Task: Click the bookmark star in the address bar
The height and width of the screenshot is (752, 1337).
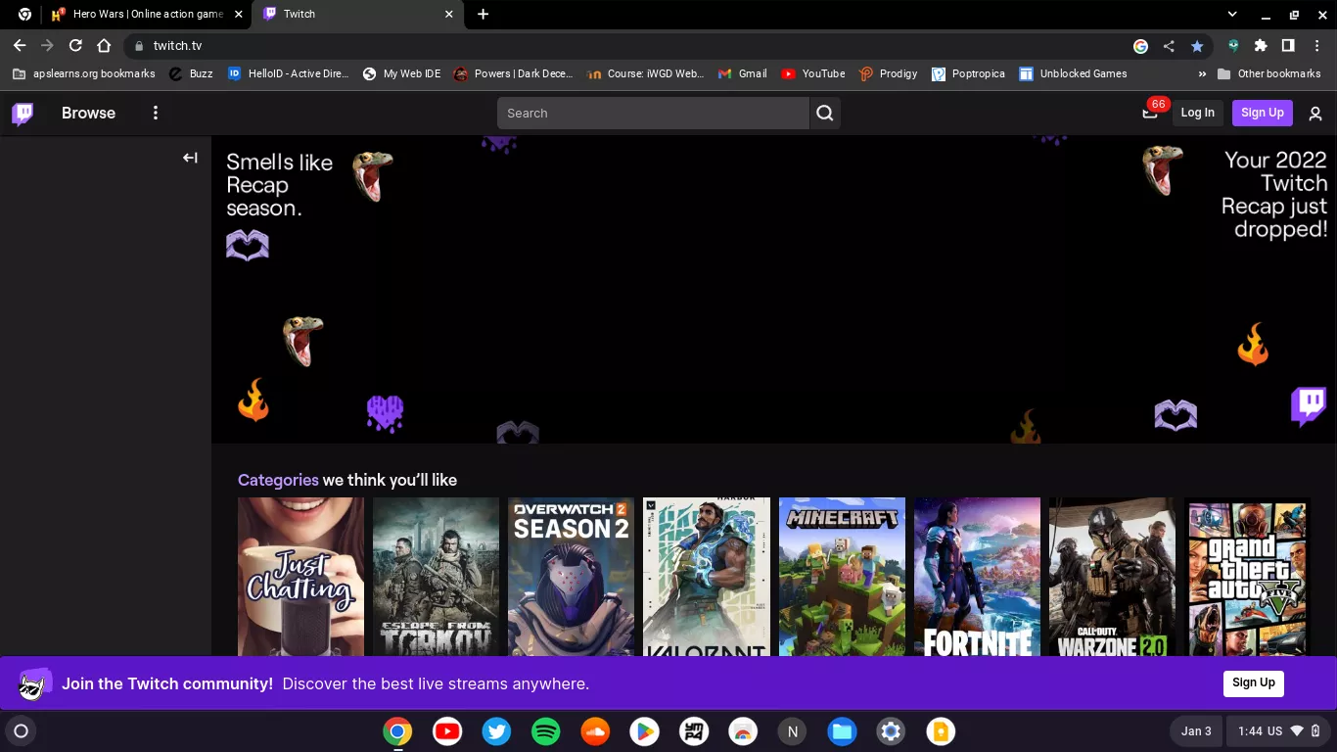Action: [1197, 45]
